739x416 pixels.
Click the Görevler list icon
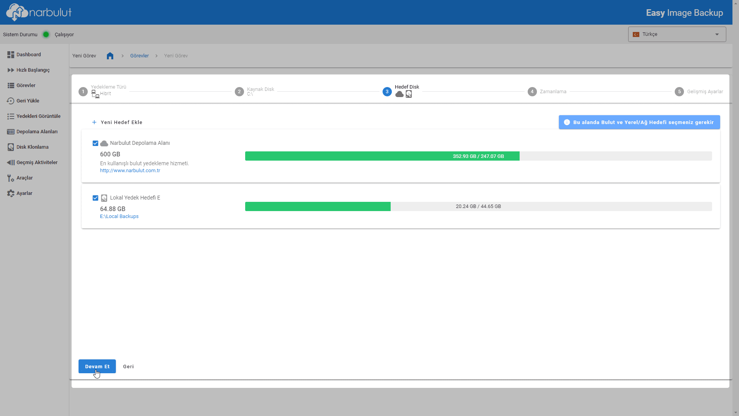[x=11, y=86]
